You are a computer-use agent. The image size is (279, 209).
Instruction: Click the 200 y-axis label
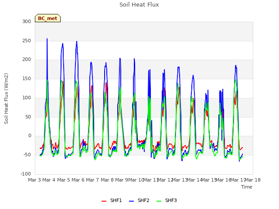[x=27, y=60]
